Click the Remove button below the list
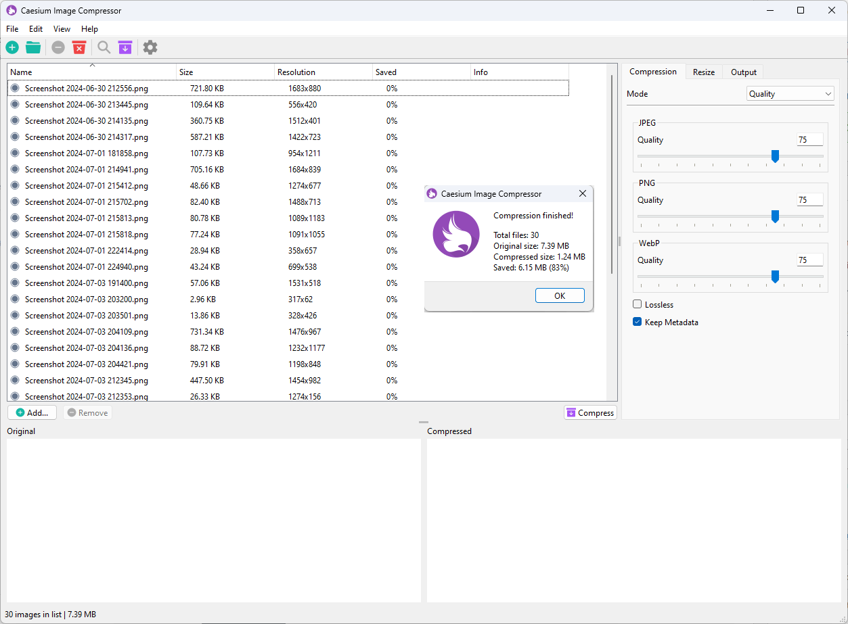Image resolution: width=848 pixels, height=624 pixels. (x=88, y=412)
